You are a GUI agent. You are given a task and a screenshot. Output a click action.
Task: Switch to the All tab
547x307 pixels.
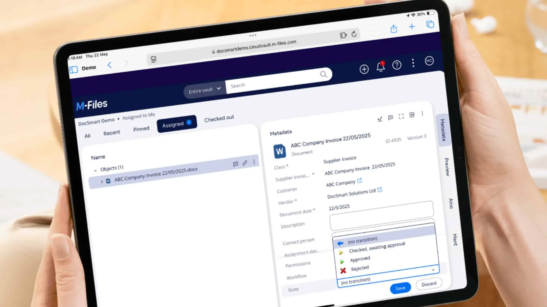coord(87,136)
